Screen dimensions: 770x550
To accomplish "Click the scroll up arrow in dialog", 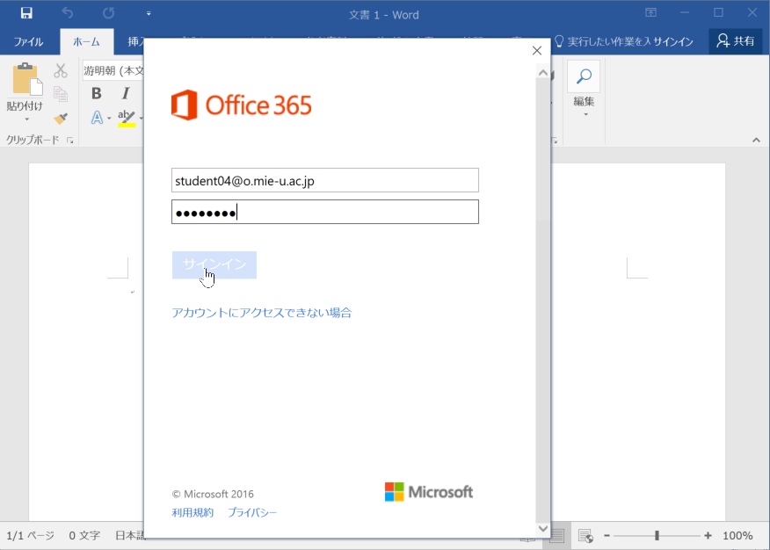I will (542, 73).
